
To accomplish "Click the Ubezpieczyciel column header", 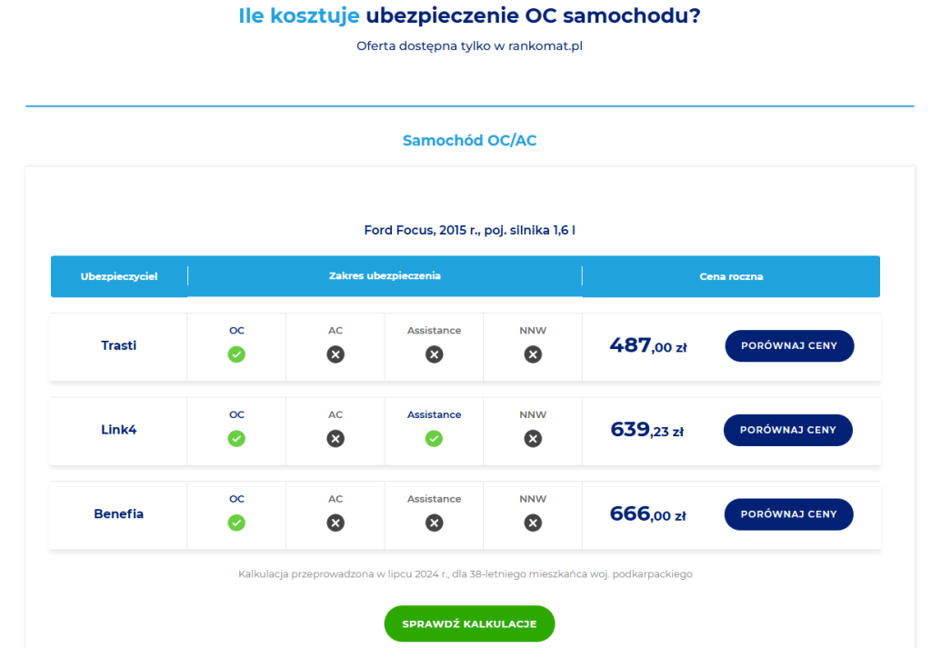I will (x=119, y=276).
